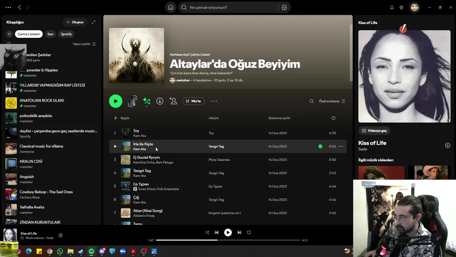Viewport: 456px width, 257px height.
Task: Open Google Chrome from the taskbar
Action: click(50, 251)
